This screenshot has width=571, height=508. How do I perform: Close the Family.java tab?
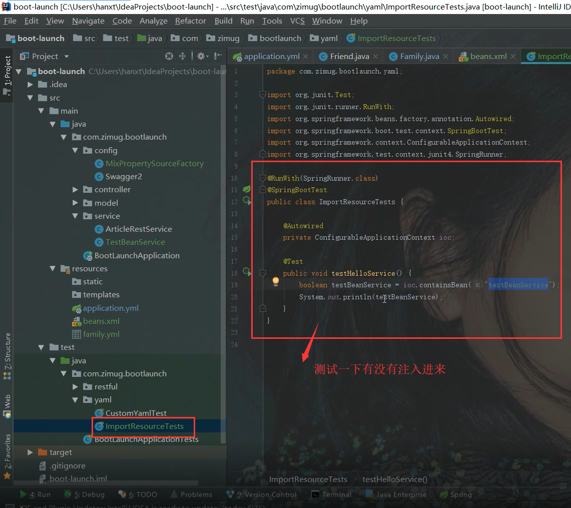point(445,57)
